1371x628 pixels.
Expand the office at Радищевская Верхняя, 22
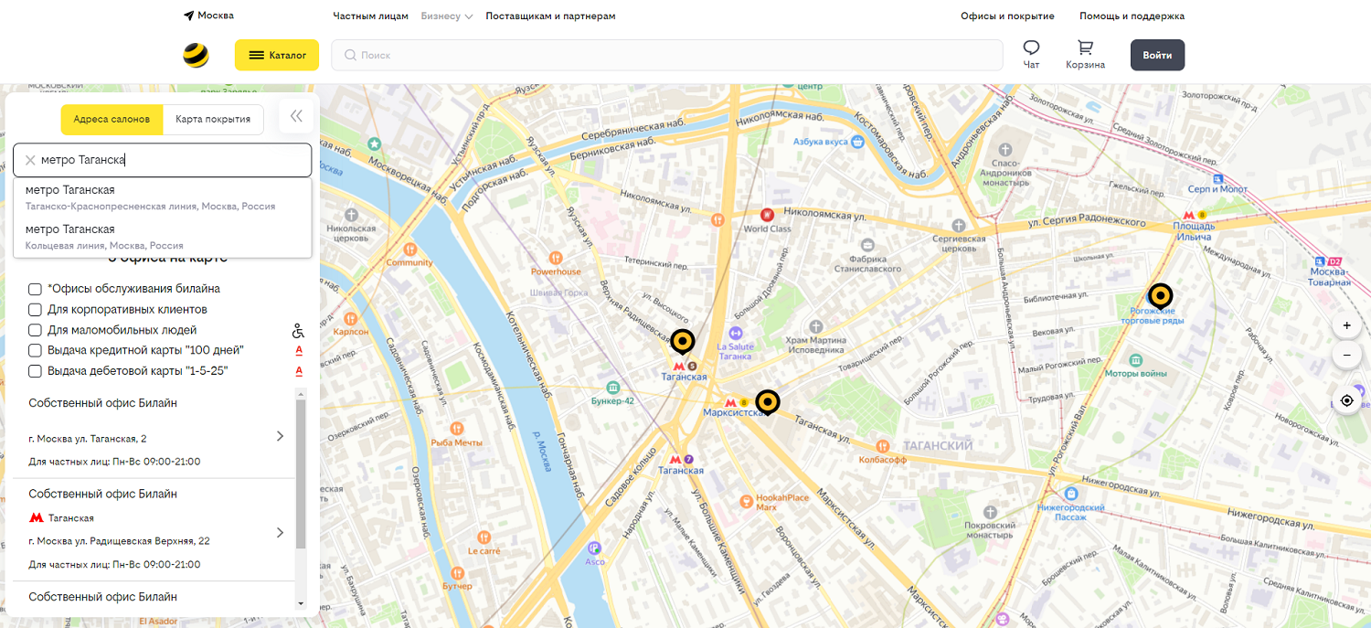(x=280, y=533)
